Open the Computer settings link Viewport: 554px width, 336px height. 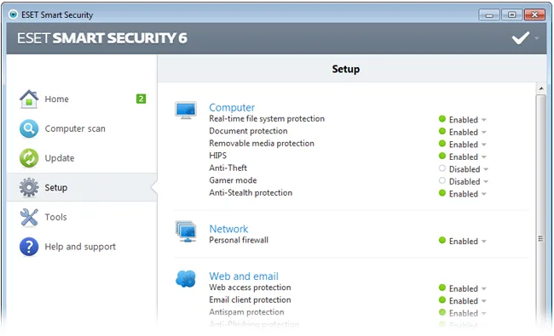pyautogui.click(x=232, y=107)
